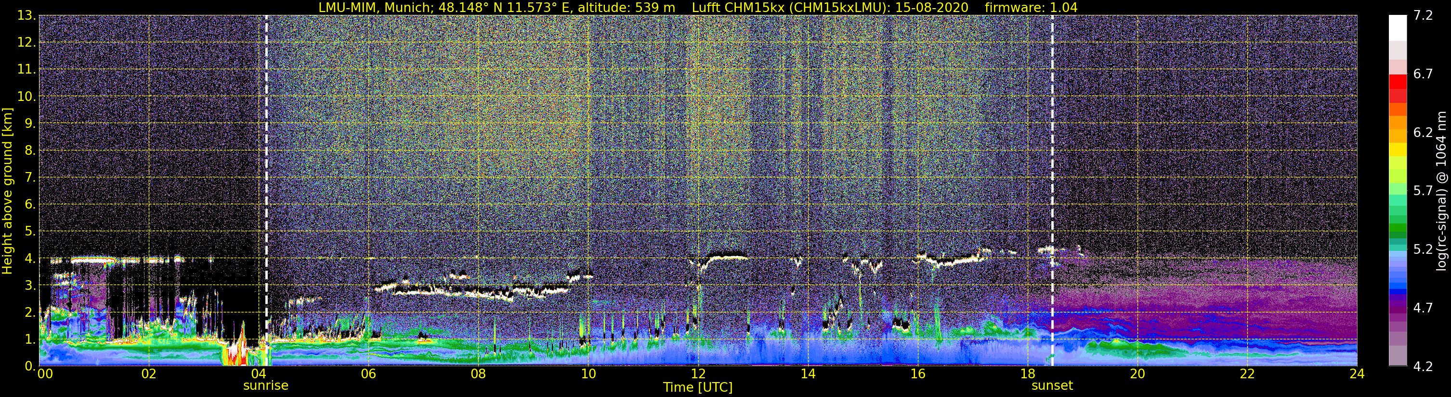Click the time tick '06'
1451x397 pixels.
coord(368,374)
